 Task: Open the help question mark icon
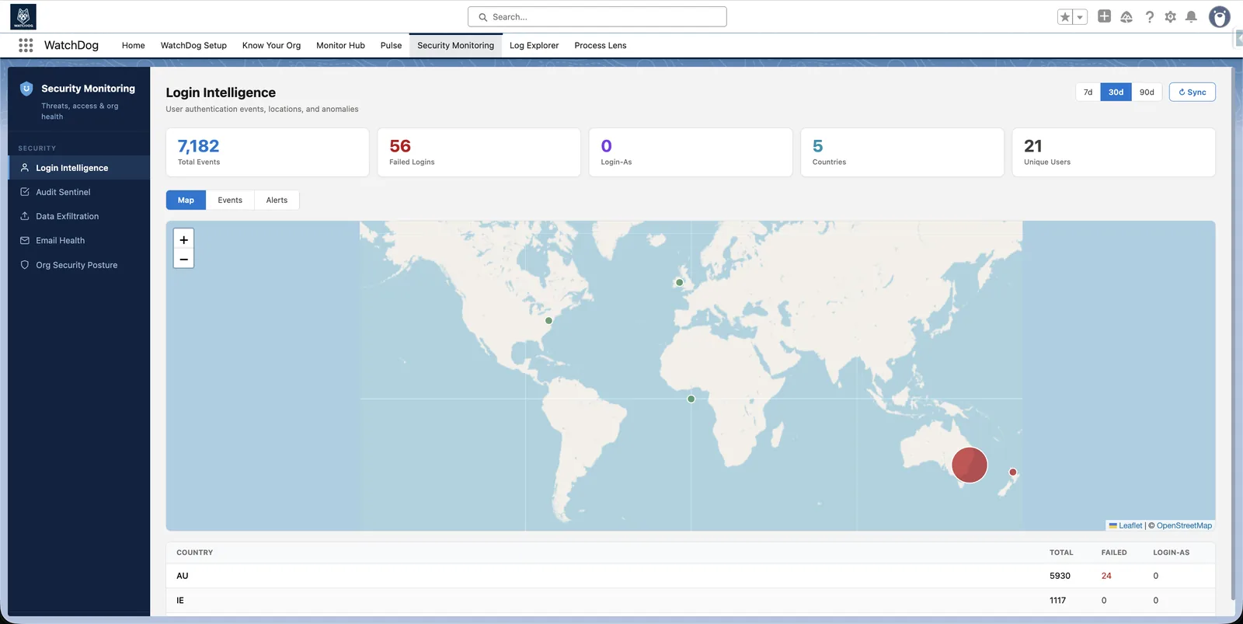pos(1149,16)
